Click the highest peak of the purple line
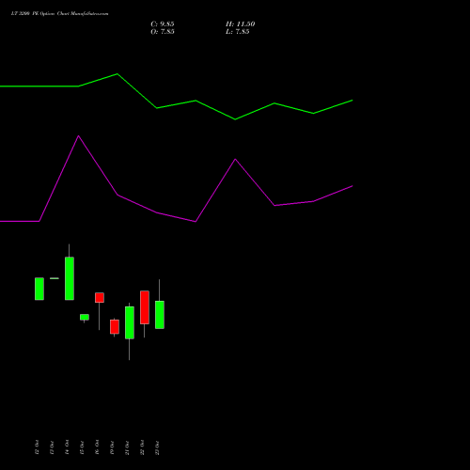The height and width of the screenshot is (470, 470). click(78, 136)
